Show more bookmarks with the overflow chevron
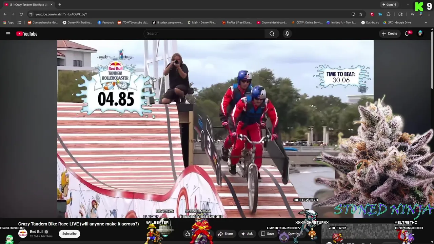 [x=426, y=23]
